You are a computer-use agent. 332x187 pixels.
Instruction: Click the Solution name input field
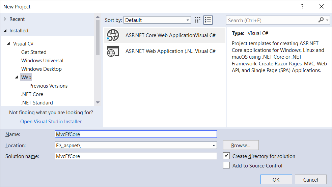click(136, 156)
